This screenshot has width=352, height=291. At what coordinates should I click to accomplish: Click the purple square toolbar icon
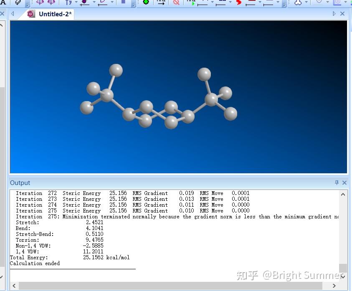(x=123, y=2)
